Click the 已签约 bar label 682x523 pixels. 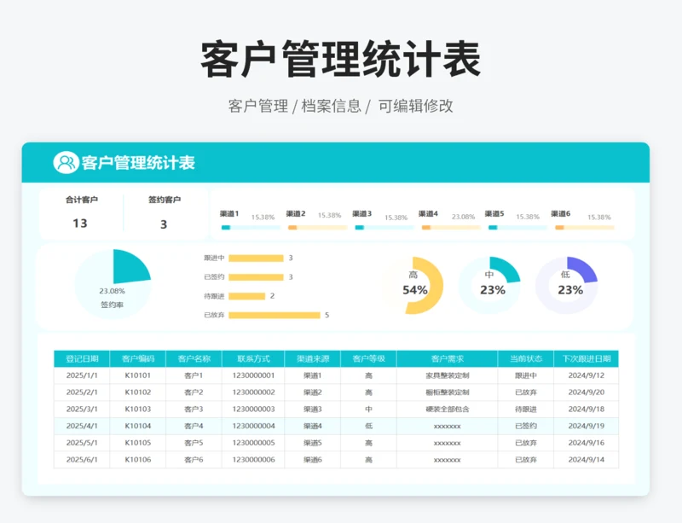click(x=214, y=277)
